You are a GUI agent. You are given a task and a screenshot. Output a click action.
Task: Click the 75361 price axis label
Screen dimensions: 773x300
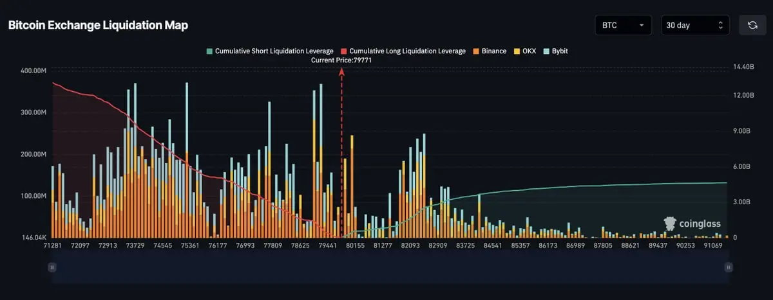(190, 246)
